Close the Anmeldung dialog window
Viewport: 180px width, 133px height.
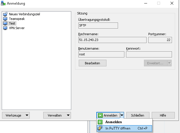172,3
